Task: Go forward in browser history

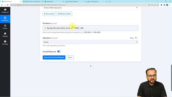Action: click(x=5, y=5)
